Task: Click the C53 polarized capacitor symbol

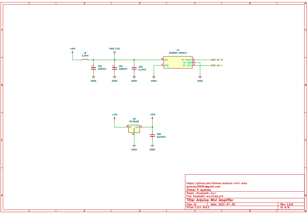Action: point(94,68)
